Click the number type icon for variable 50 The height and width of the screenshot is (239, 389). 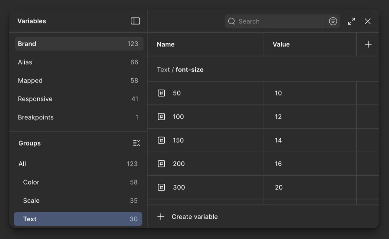161,93
